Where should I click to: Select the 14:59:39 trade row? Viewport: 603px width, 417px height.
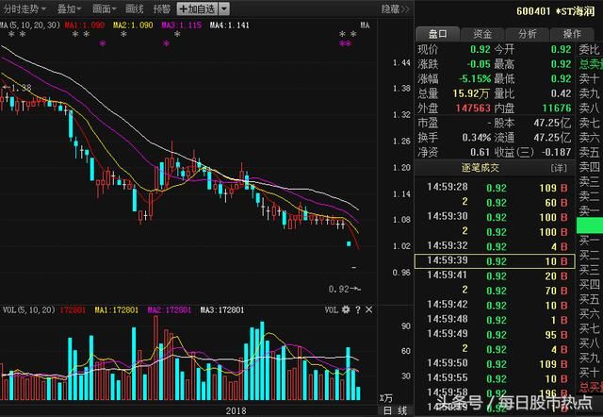pyautogui.click(x=495, y=261)
